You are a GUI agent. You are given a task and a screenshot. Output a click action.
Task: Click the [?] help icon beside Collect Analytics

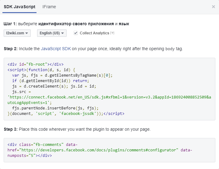(x=112, y=33)
